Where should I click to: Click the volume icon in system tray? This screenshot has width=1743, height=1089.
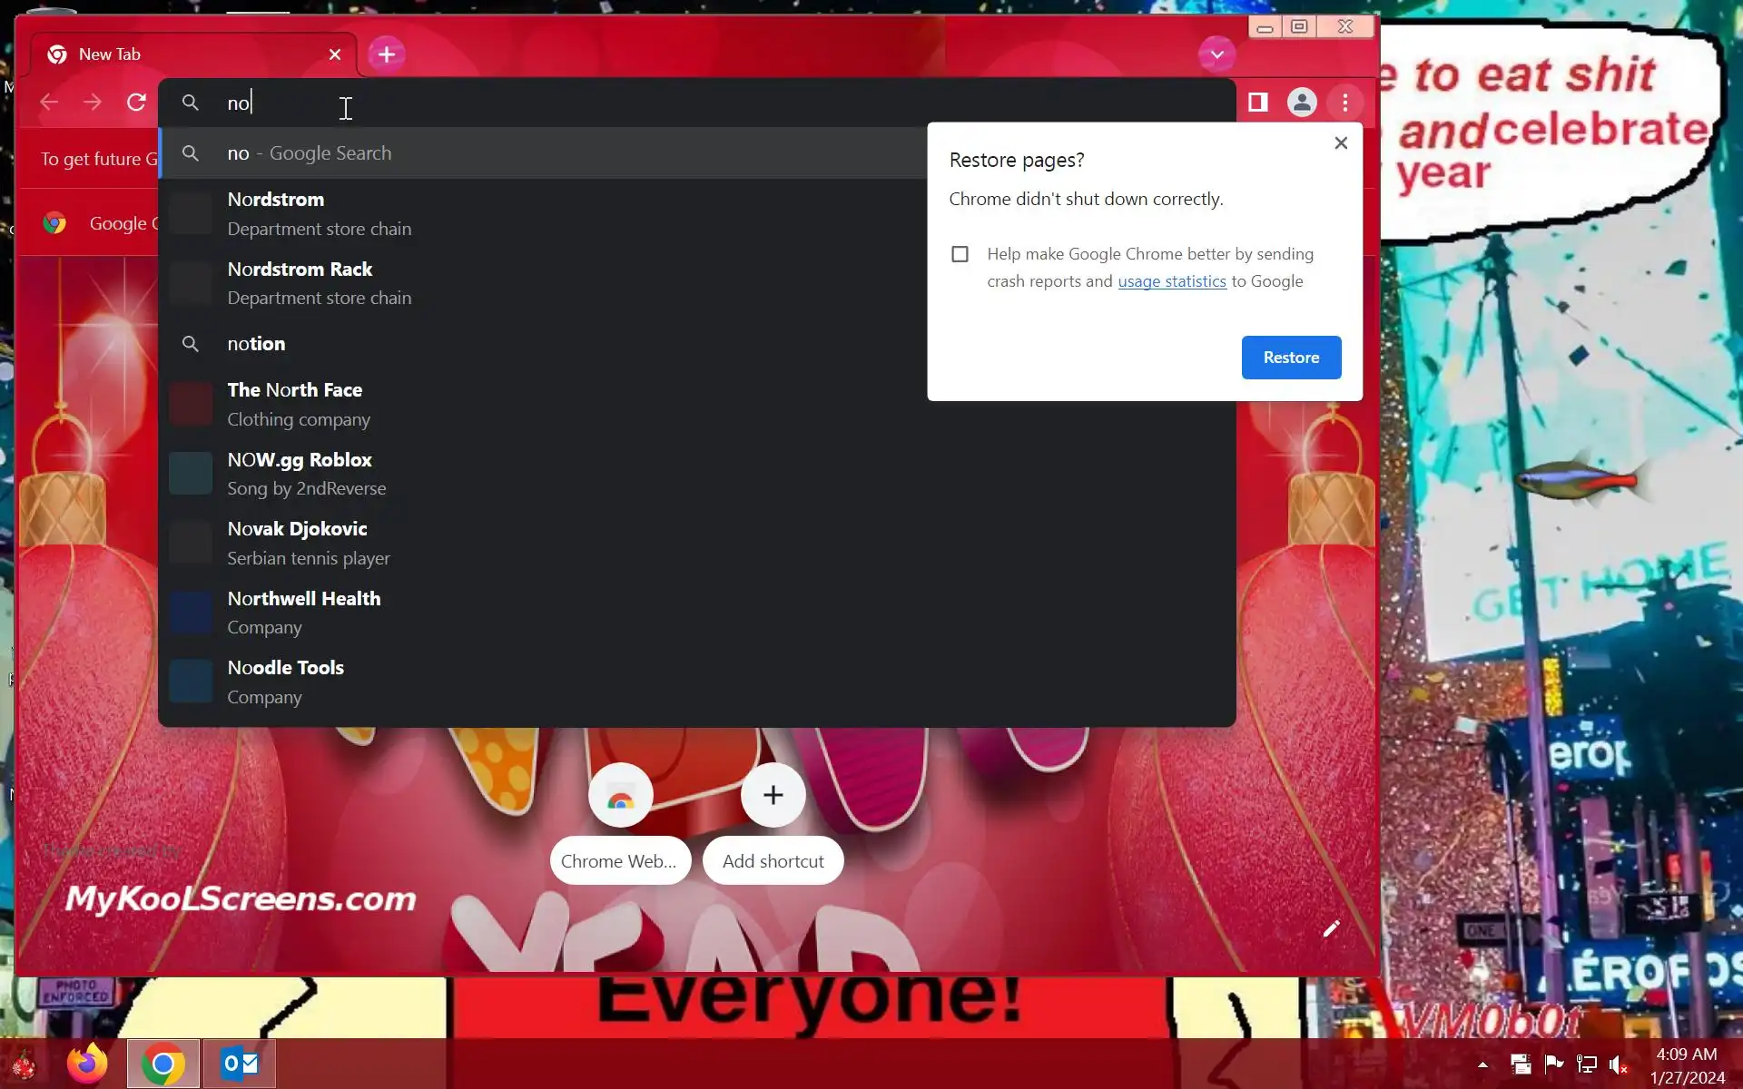tap(1618, 1064)
